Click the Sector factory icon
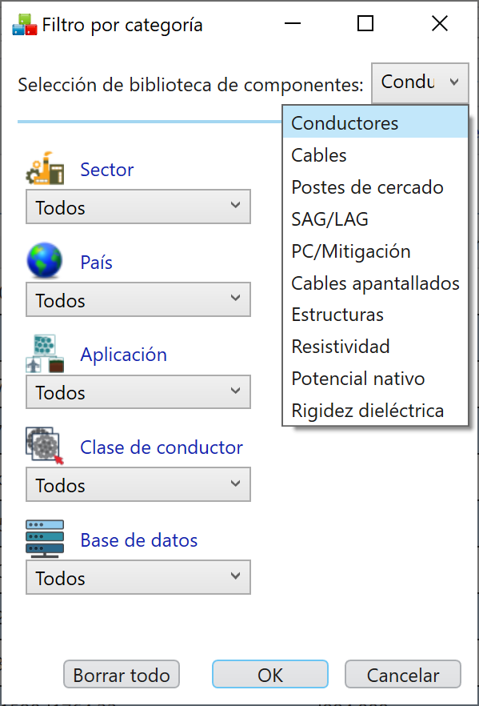Screen dimensions: 479x706 tap(45, 168)
